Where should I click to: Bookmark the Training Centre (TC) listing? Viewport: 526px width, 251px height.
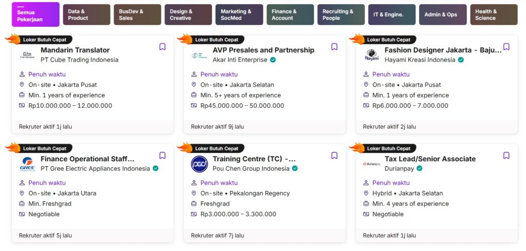tap(334, 156)
